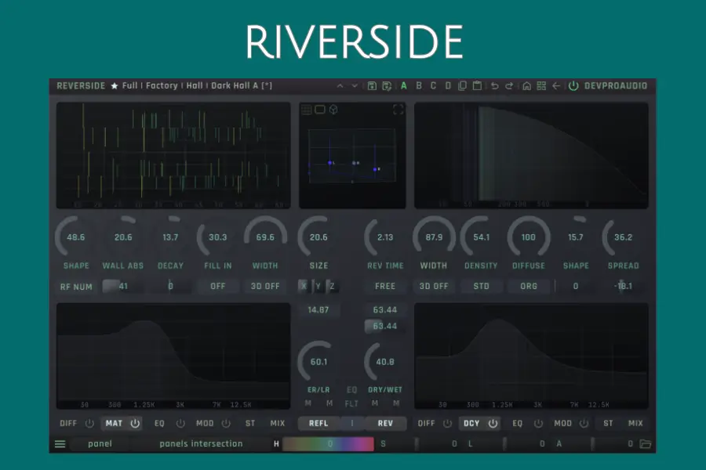Open the 3D OFF dropdown under the 87.9 WIDTH knob
Viewport: 706px width, 470px height.
pyautogui.click(x=434, y=286)
